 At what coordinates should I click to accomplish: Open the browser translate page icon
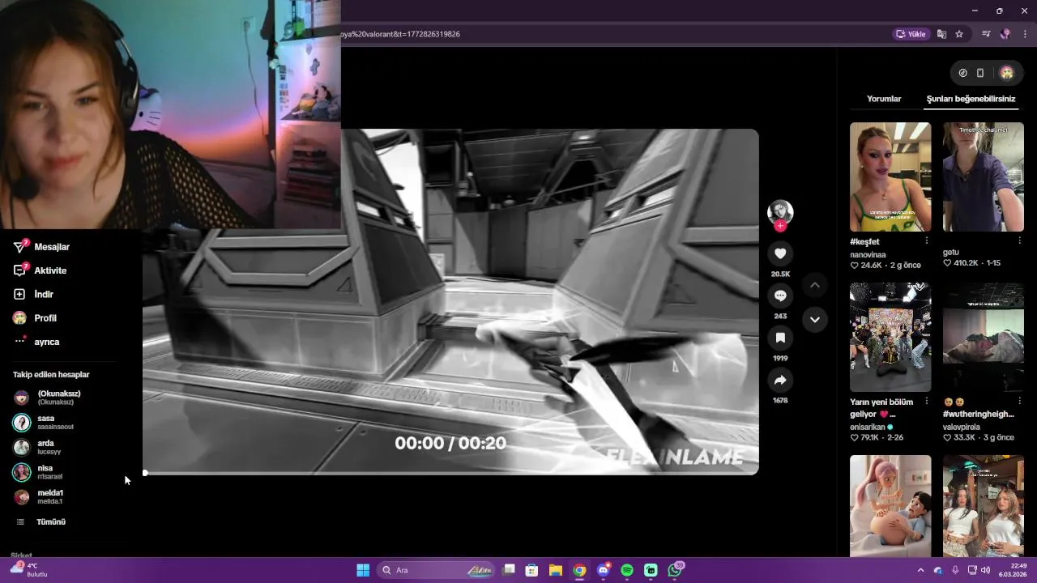941,34
